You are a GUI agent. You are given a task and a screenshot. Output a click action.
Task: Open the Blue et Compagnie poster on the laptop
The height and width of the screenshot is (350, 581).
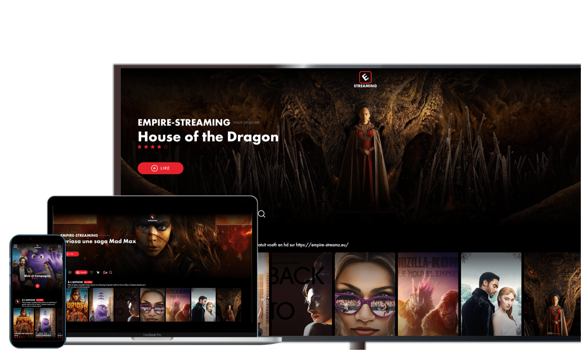click(x=102, y=305)
